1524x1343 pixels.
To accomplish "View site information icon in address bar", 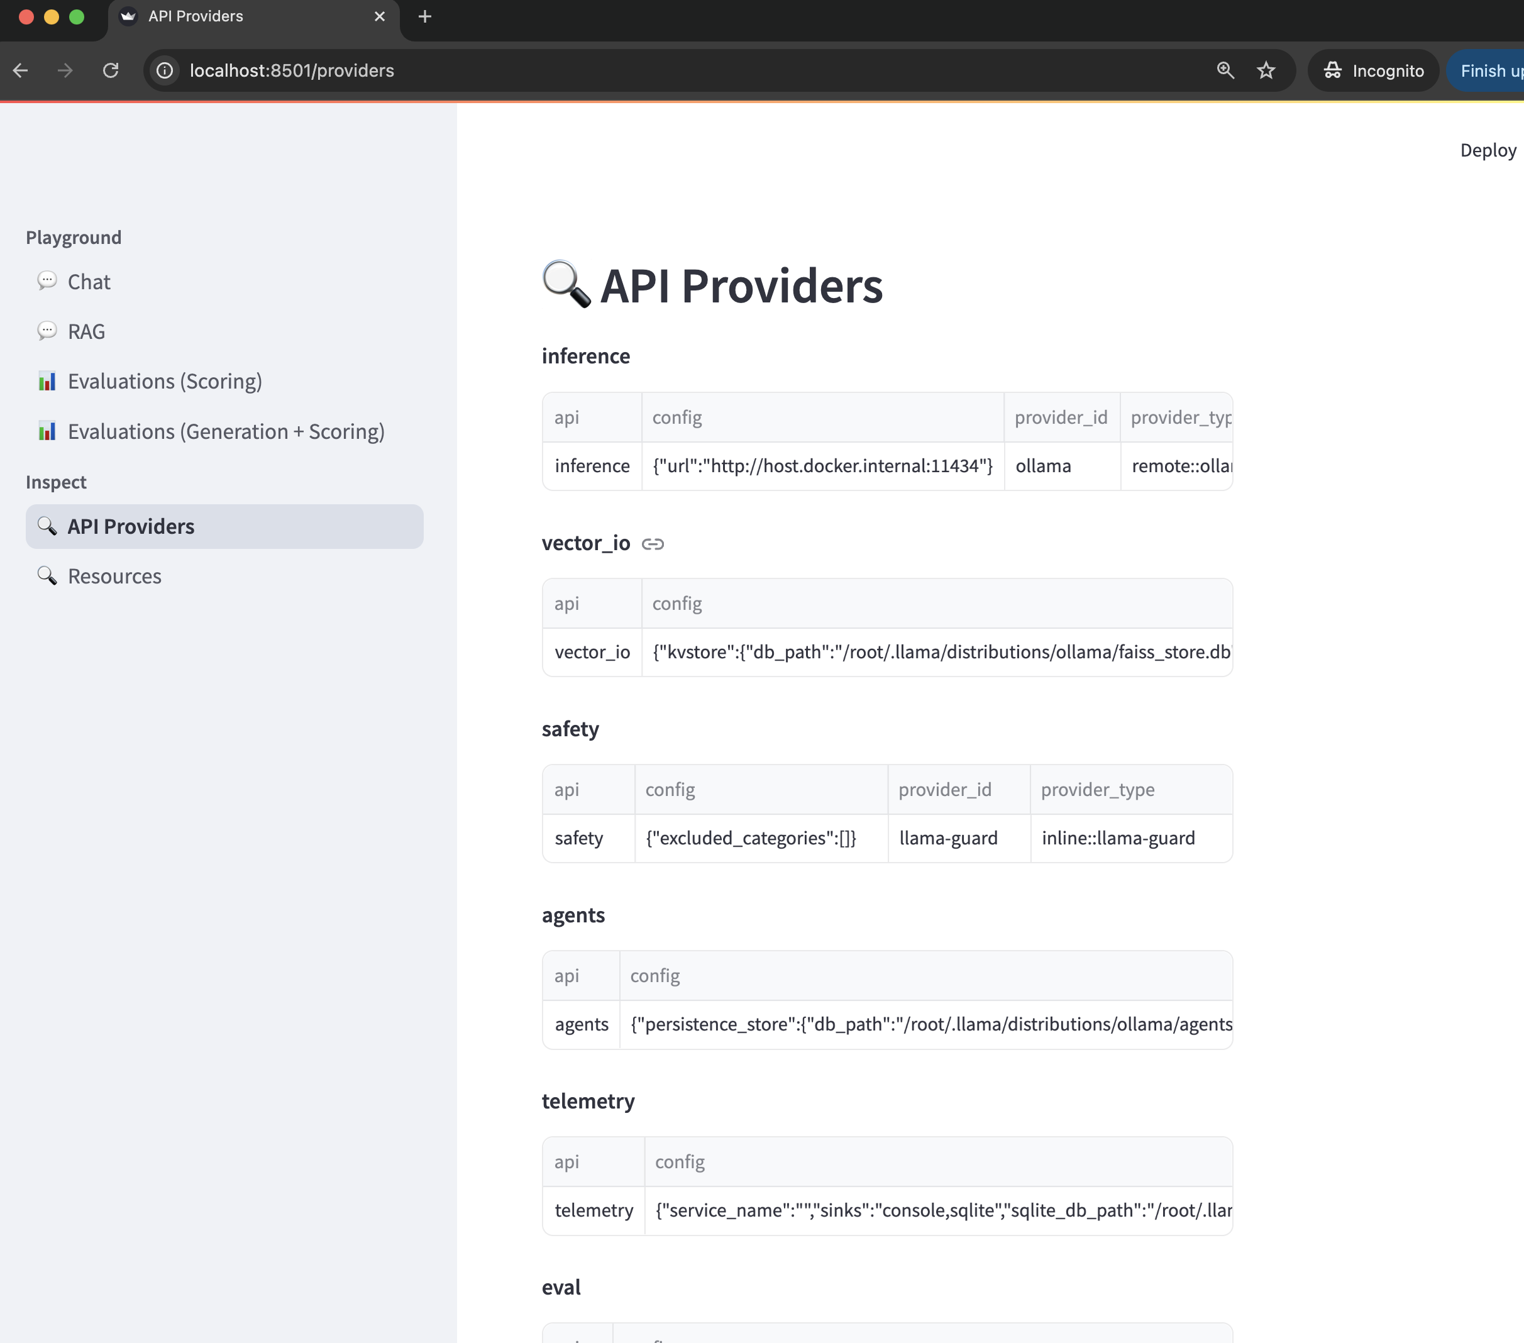I will [x=164, y=71].
